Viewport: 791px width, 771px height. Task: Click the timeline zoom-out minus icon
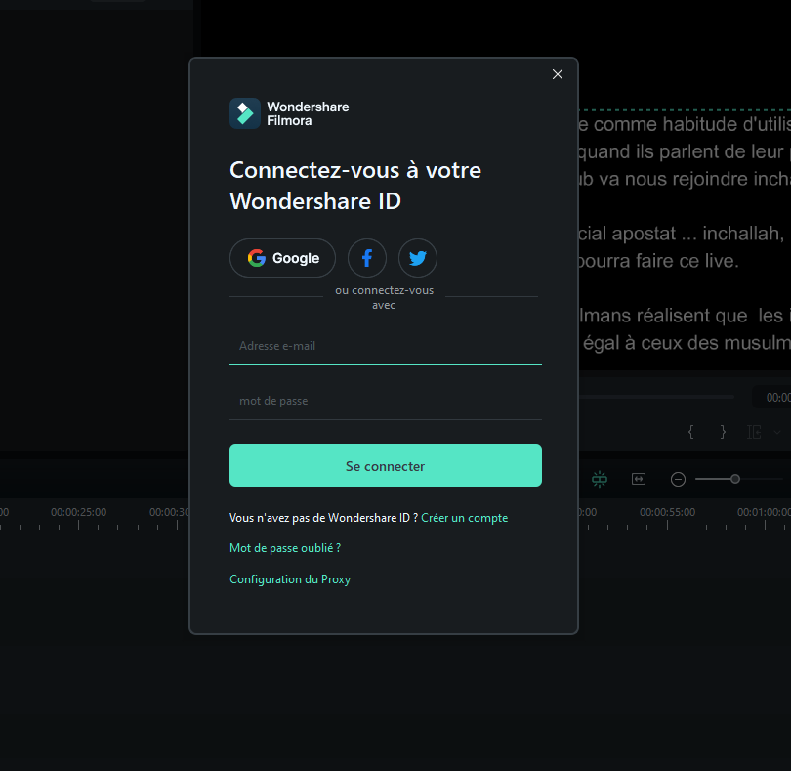678,479
